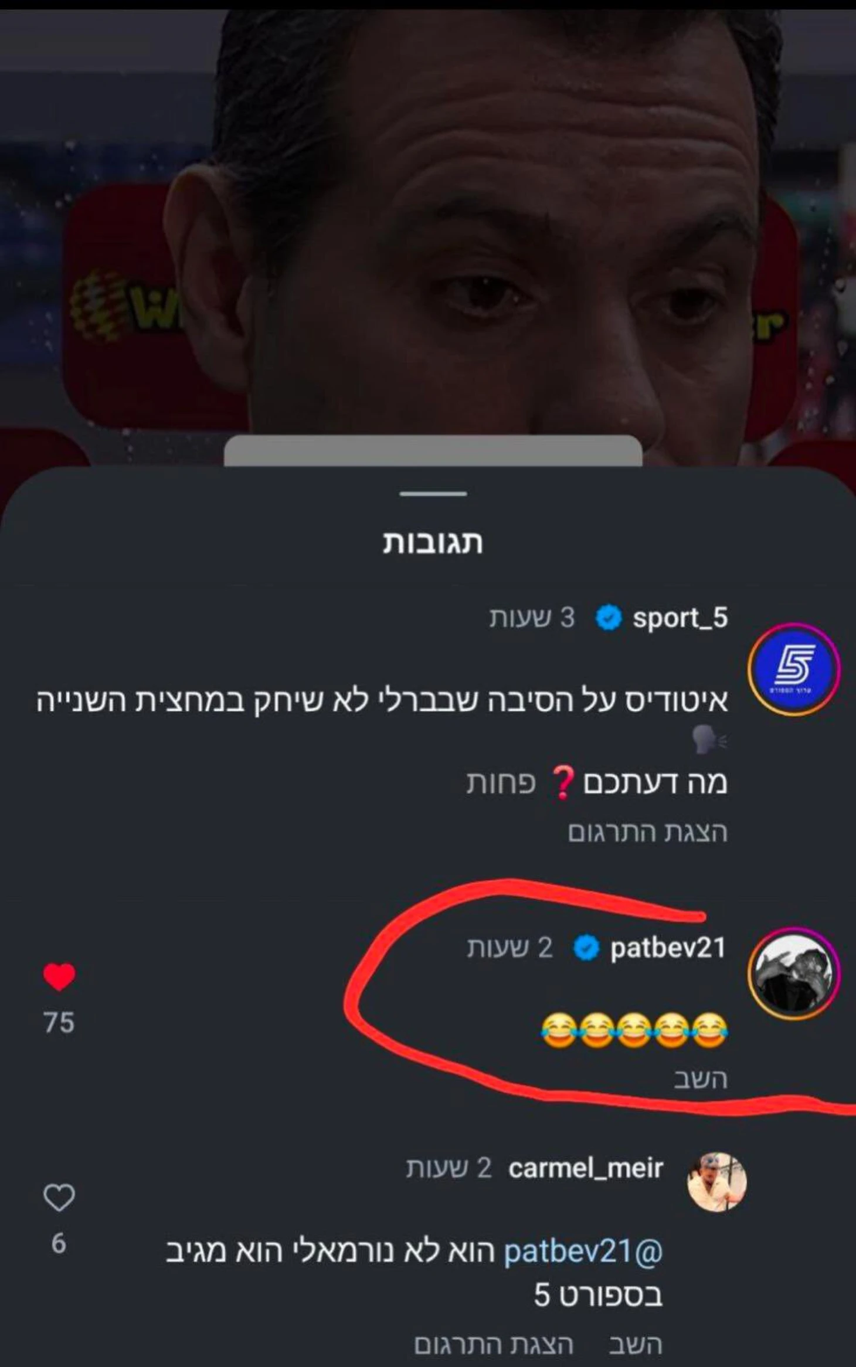
Task: Like the carmel_meir comment
Action: [x=59, y=1198]
